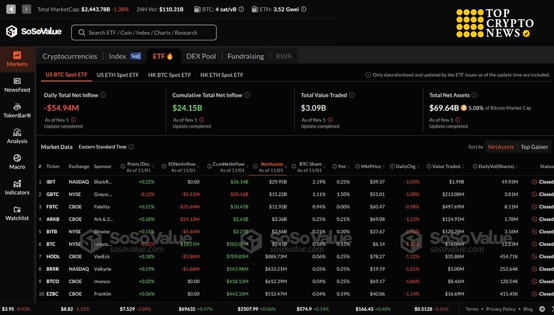Image resolution: width=554 pixels, height=315 pixels.
Task: Click the info icon beside Prem./Dsc. header
Action: (x=123, y=166)
